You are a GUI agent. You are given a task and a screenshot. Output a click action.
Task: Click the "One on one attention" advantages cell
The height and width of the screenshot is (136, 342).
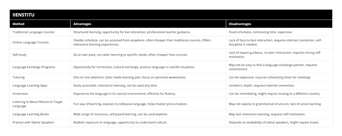coord(130,77)
